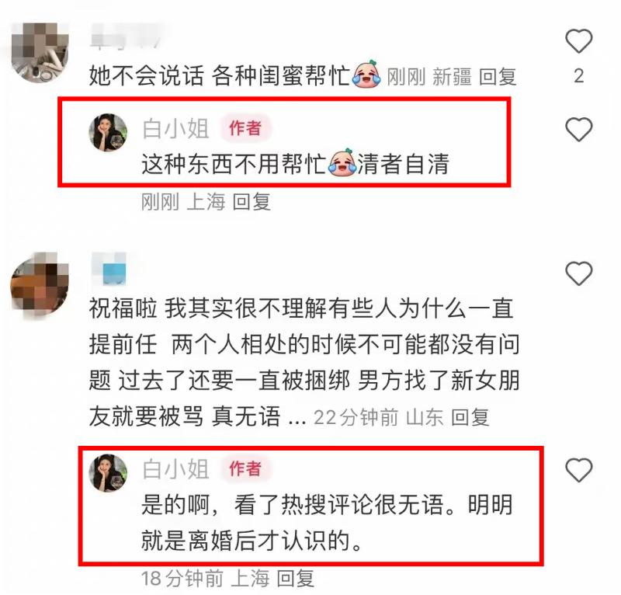
Task: Open the 山东 commenter's pixelated avatar
Action: click(x=40, y=284)
